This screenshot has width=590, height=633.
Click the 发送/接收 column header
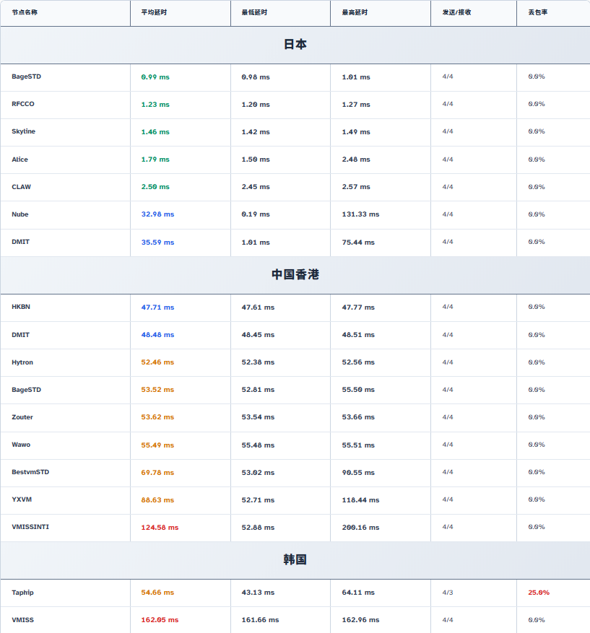(x=456, y=12)
